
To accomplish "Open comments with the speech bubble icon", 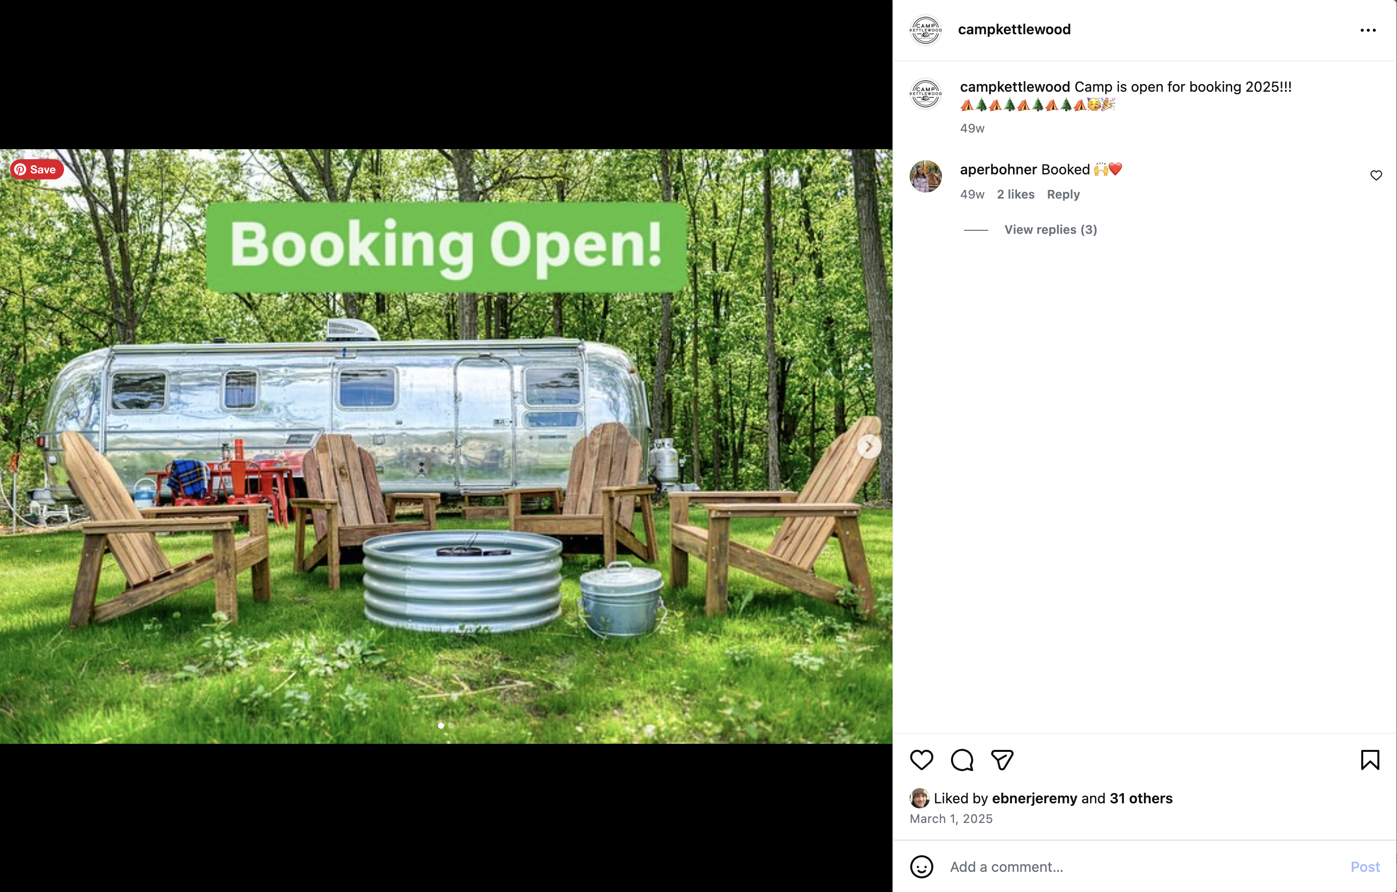I will tap(962, 760).
